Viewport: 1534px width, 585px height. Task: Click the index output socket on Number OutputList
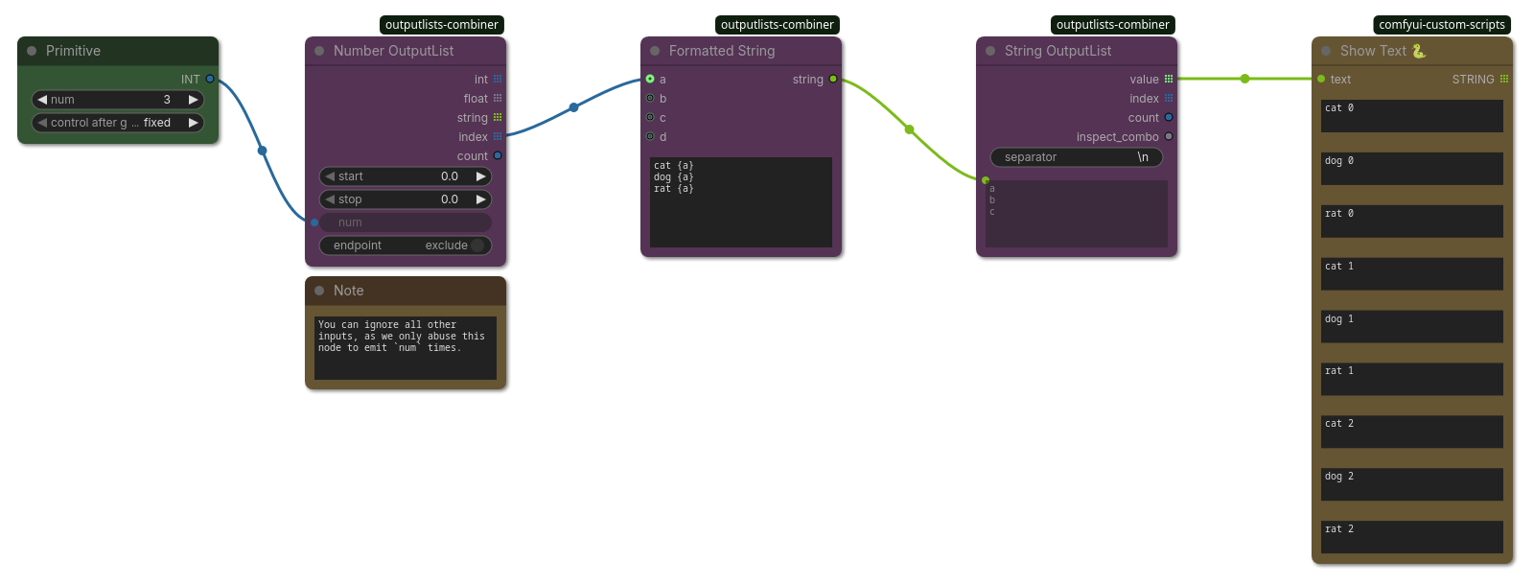(x=498, y=136)
